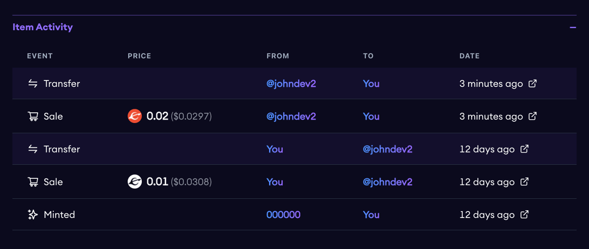Open external link for Minted row
589x249 pixels.
click(x=524, y=215)
